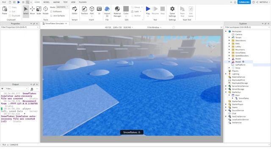Select the Players service in Explorer
The height and width of the screenshot is (152, 271).
pyautogui.click(x=235, y=71)
